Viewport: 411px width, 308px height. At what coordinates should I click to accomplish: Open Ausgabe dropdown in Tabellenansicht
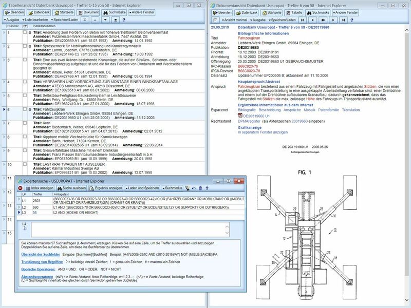click(12, 20)
